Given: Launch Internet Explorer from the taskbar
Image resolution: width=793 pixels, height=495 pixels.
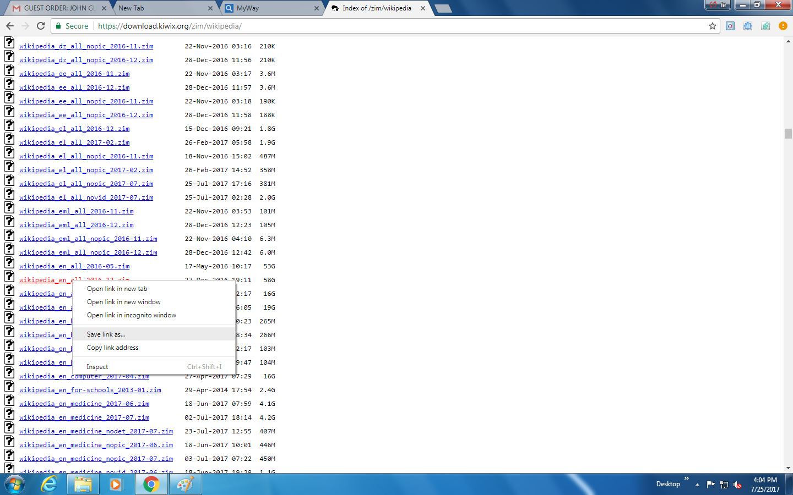Looking at the screenshot, I should (x=49, y=485).
